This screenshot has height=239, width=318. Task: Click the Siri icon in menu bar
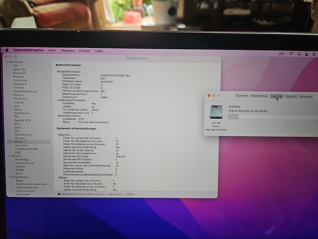pos(314,54)
